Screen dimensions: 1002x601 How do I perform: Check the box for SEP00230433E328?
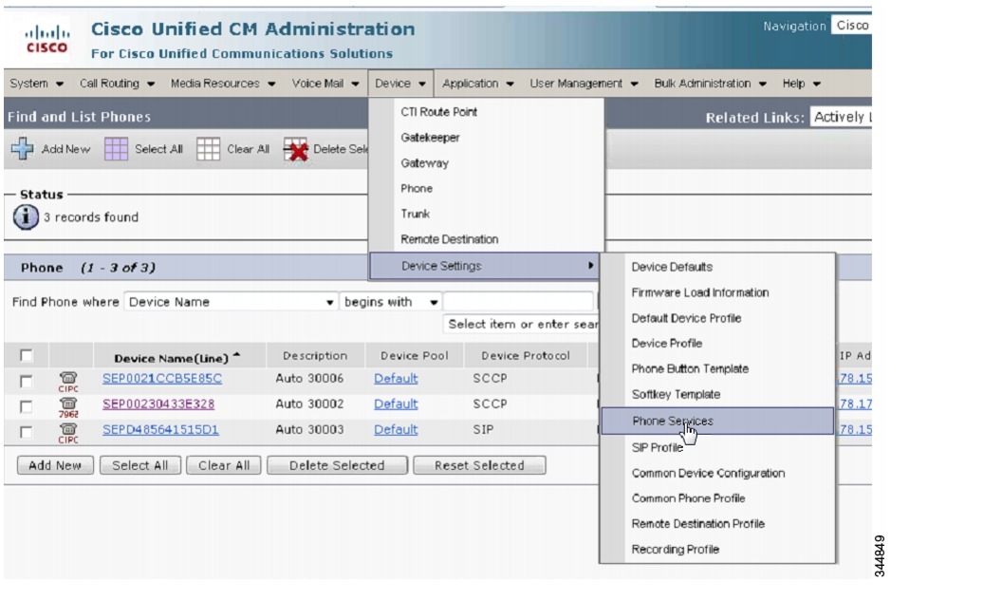tap(26, 406)
